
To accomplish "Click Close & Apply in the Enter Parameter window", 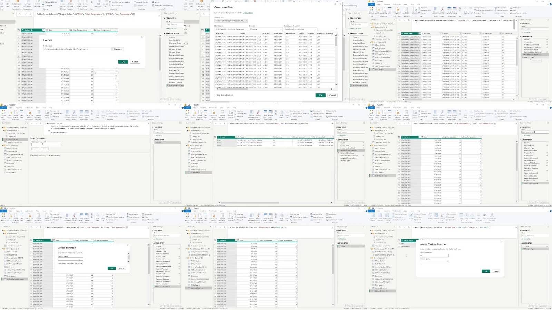I will coord(3,114).
